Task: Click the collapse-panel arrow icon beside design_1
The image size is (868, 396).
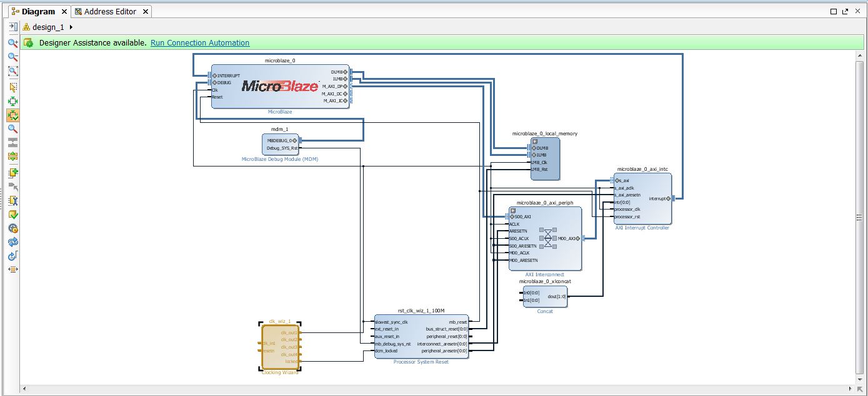Action: pos(12,27)
